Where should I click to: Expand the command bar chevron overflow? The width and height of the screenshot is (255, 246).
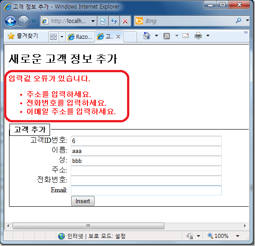click(246, 32)
